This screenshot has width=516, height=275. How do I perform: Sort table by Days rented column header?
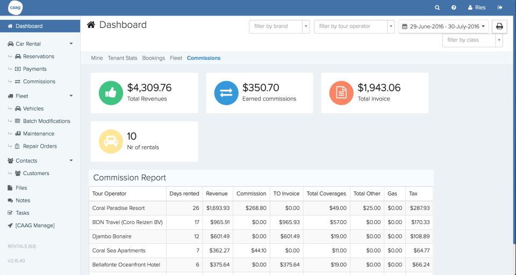pos(184,193)
